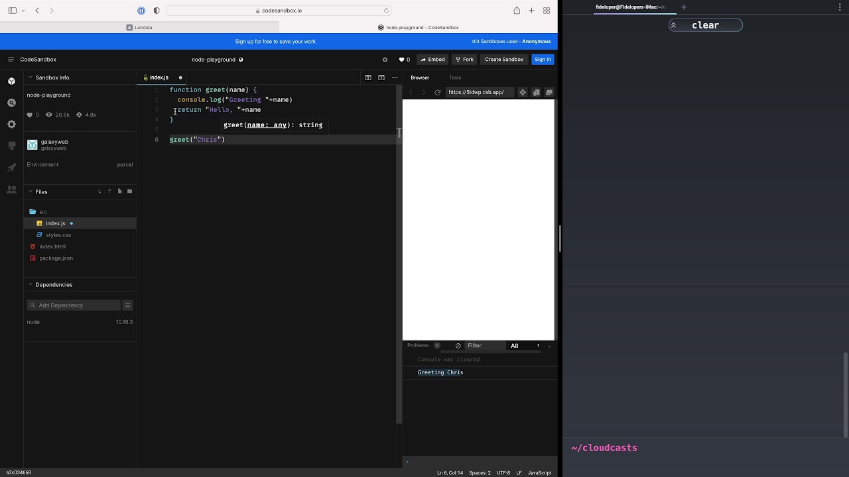Open the Sandbox Info sidebar cube icon
The image size is (849, 477).
tap(11, 81)
